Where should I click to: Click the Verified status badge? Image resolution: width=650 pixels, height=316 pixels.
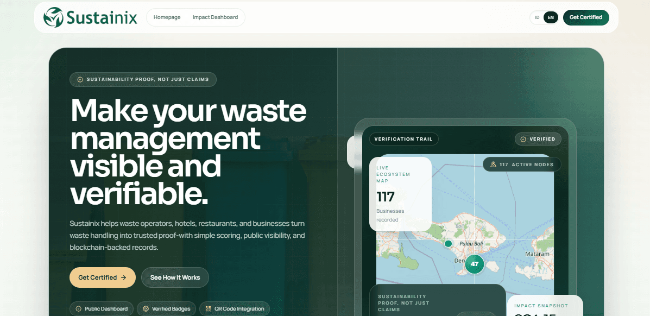pyautogui.click(x=538, y=139)
